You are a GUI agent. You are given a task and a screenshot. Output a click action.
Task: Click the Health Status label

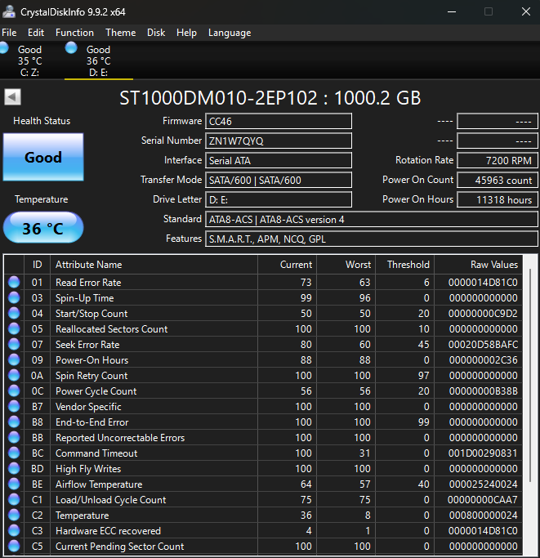coord(42,121)
